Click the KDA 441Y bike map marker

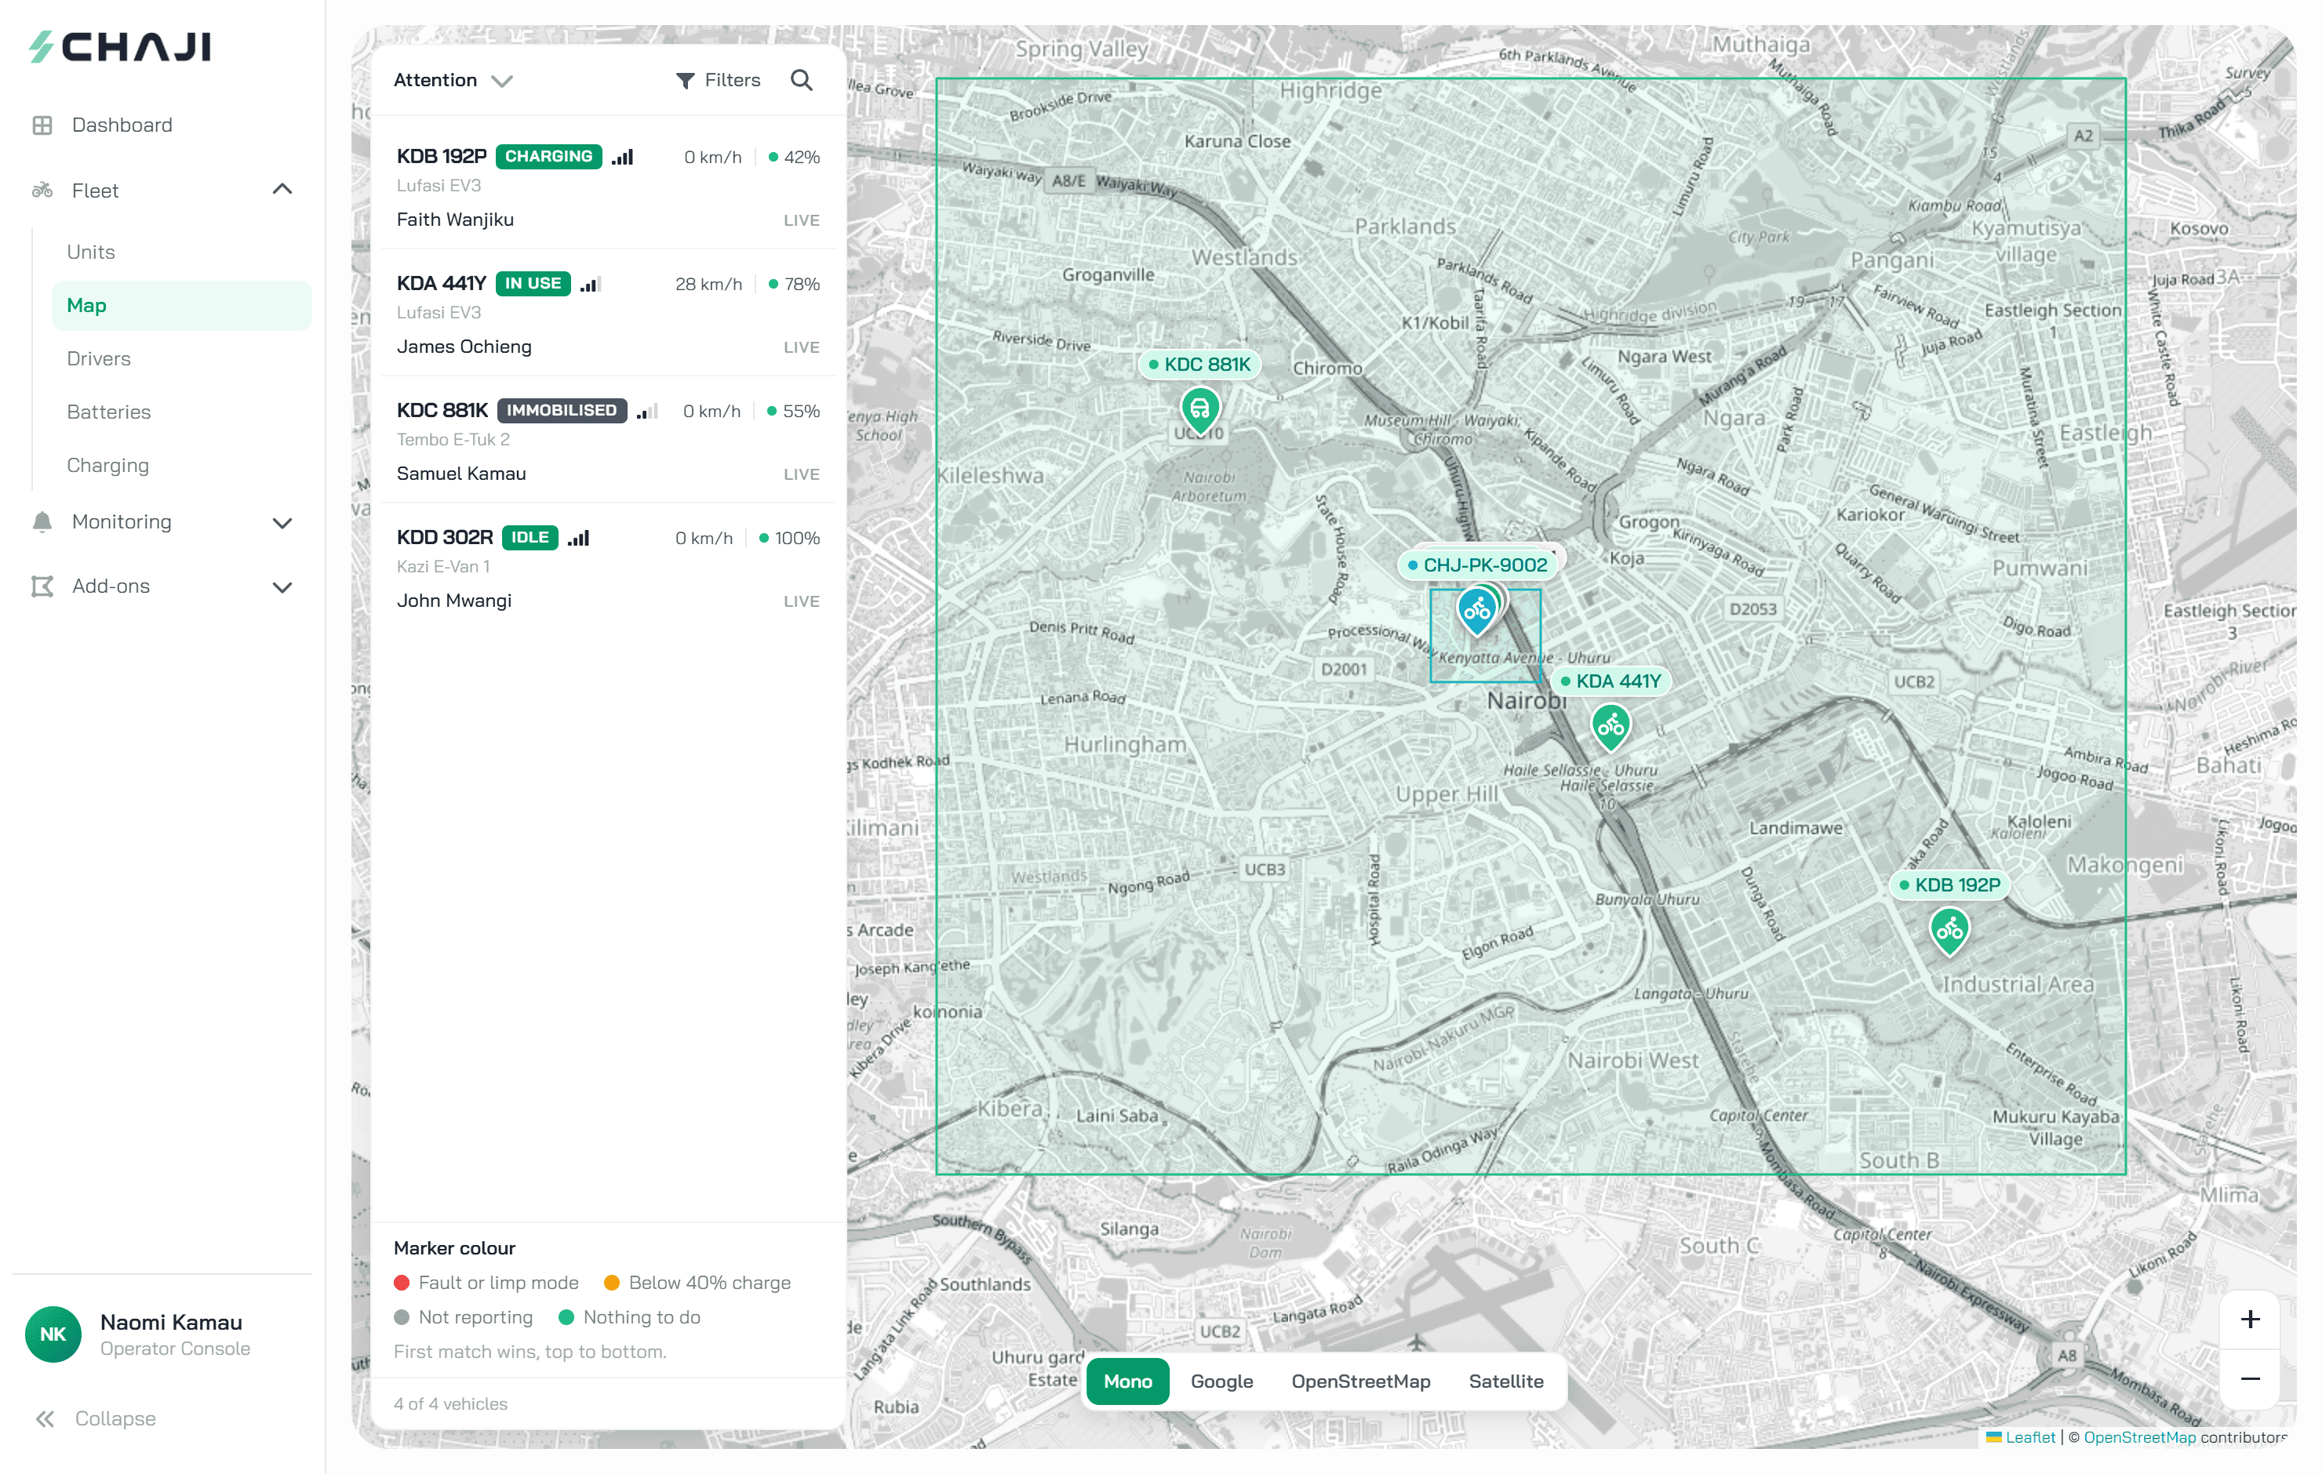1610,727
